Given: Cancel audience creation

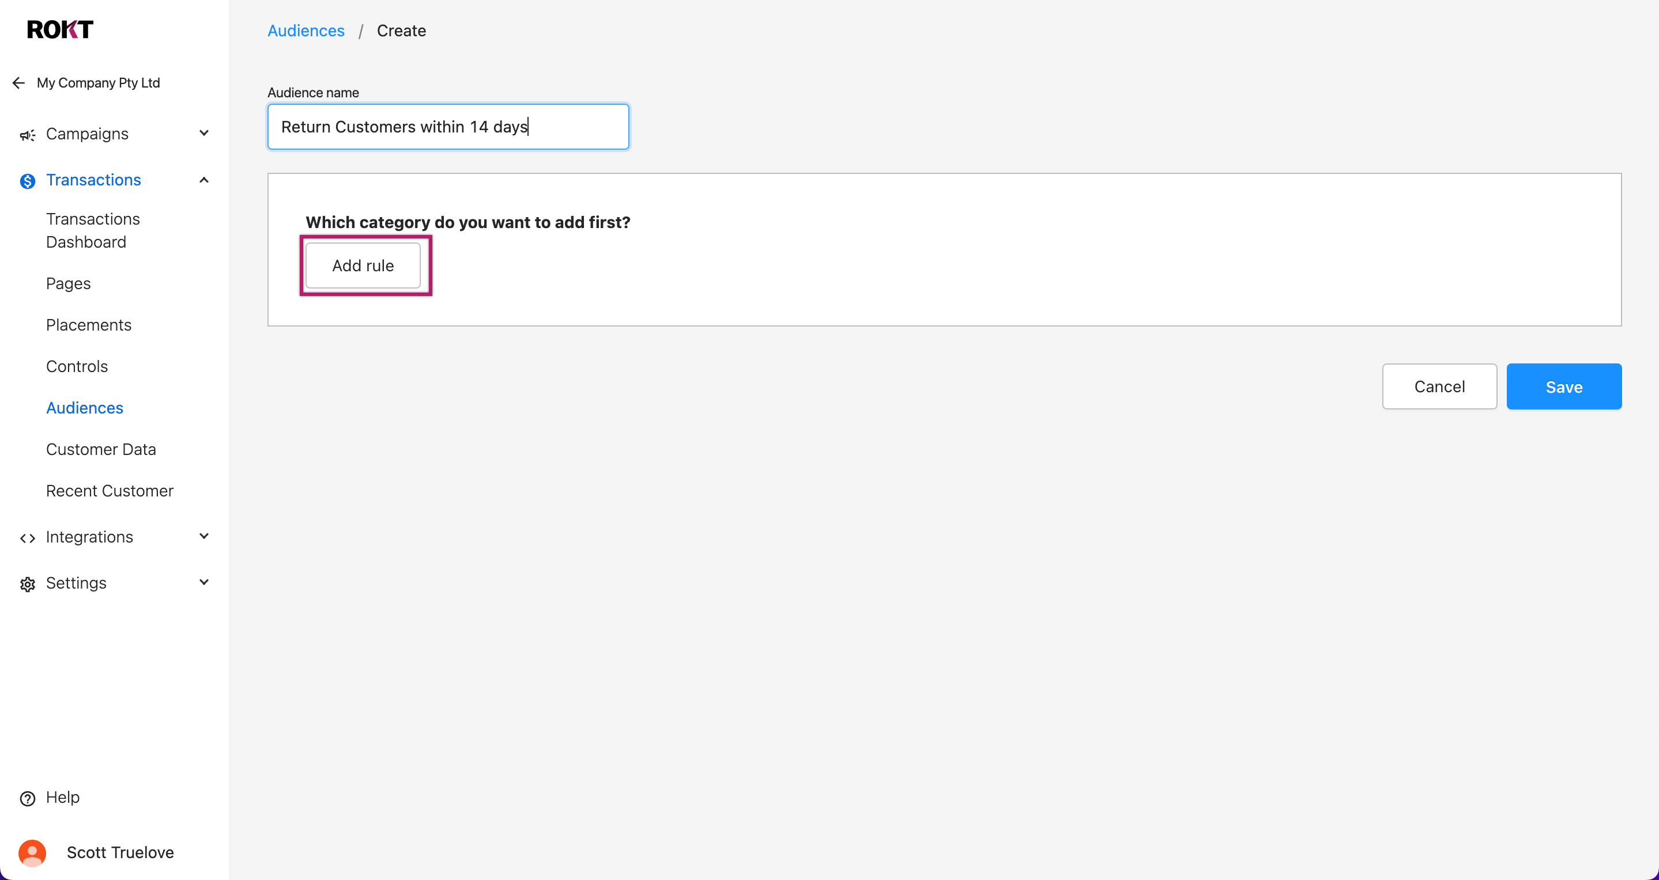Looking at the screenshot, I should 1439,386.
